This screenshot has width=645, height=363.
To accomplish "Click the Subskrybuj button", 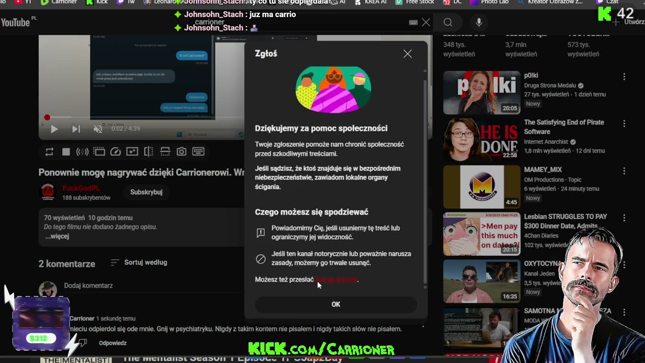I will click(x=146, y=192).
